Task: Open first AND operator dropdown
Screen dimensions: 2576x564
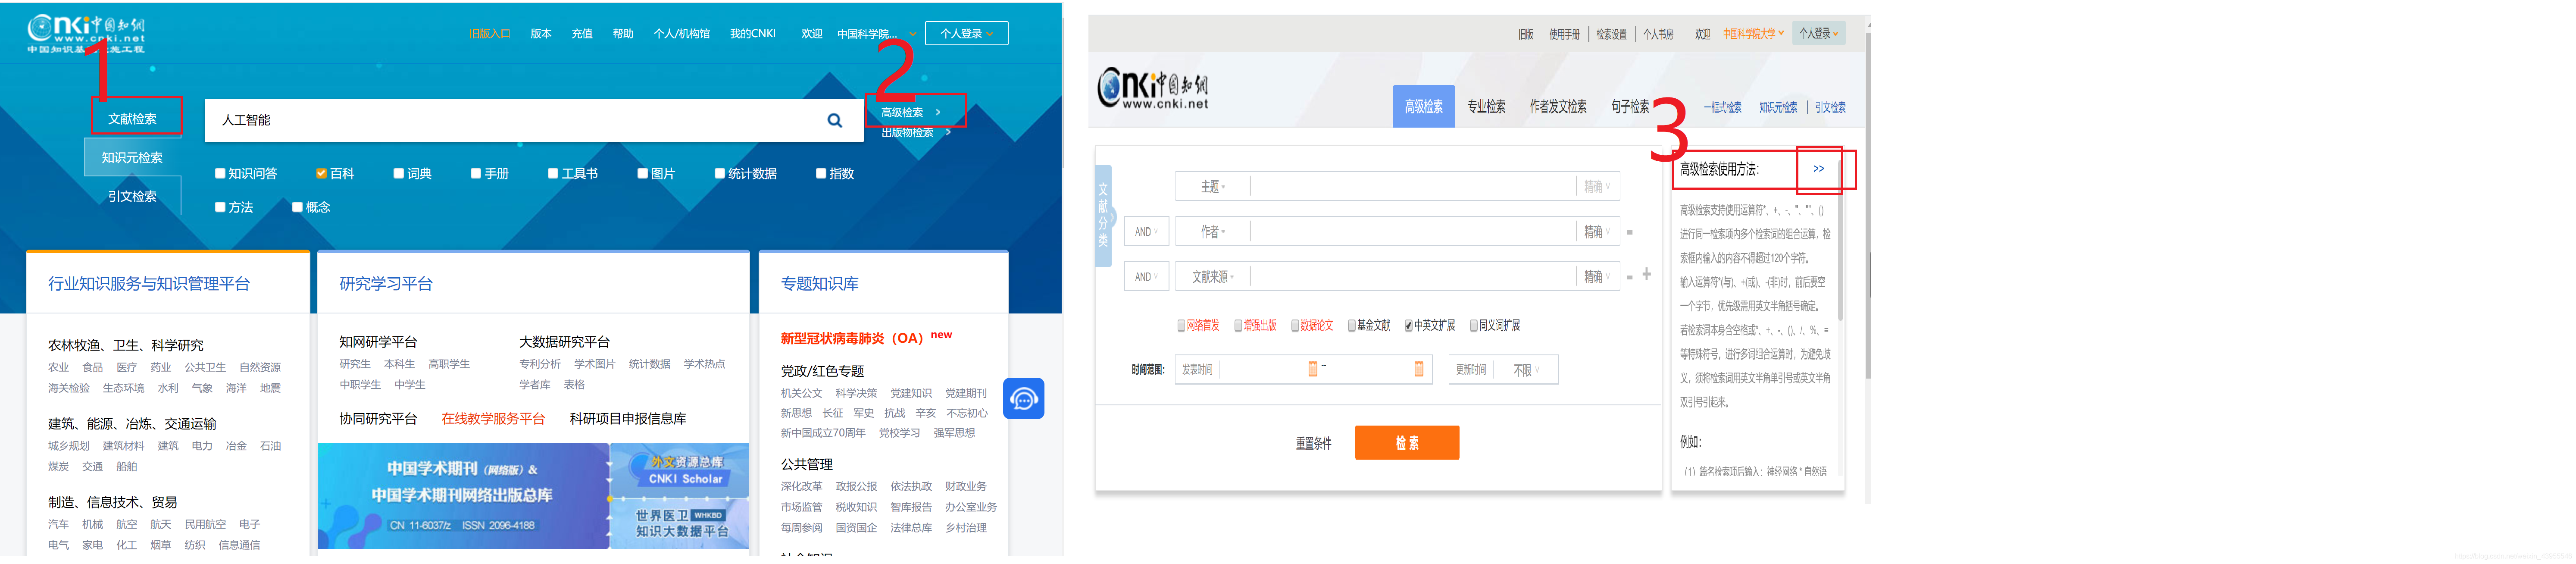Action: click(1146, 232)
